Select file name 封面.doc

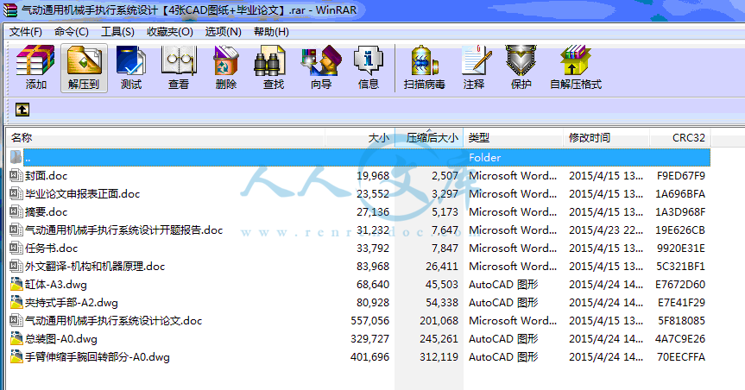click(x=46, y=176)
